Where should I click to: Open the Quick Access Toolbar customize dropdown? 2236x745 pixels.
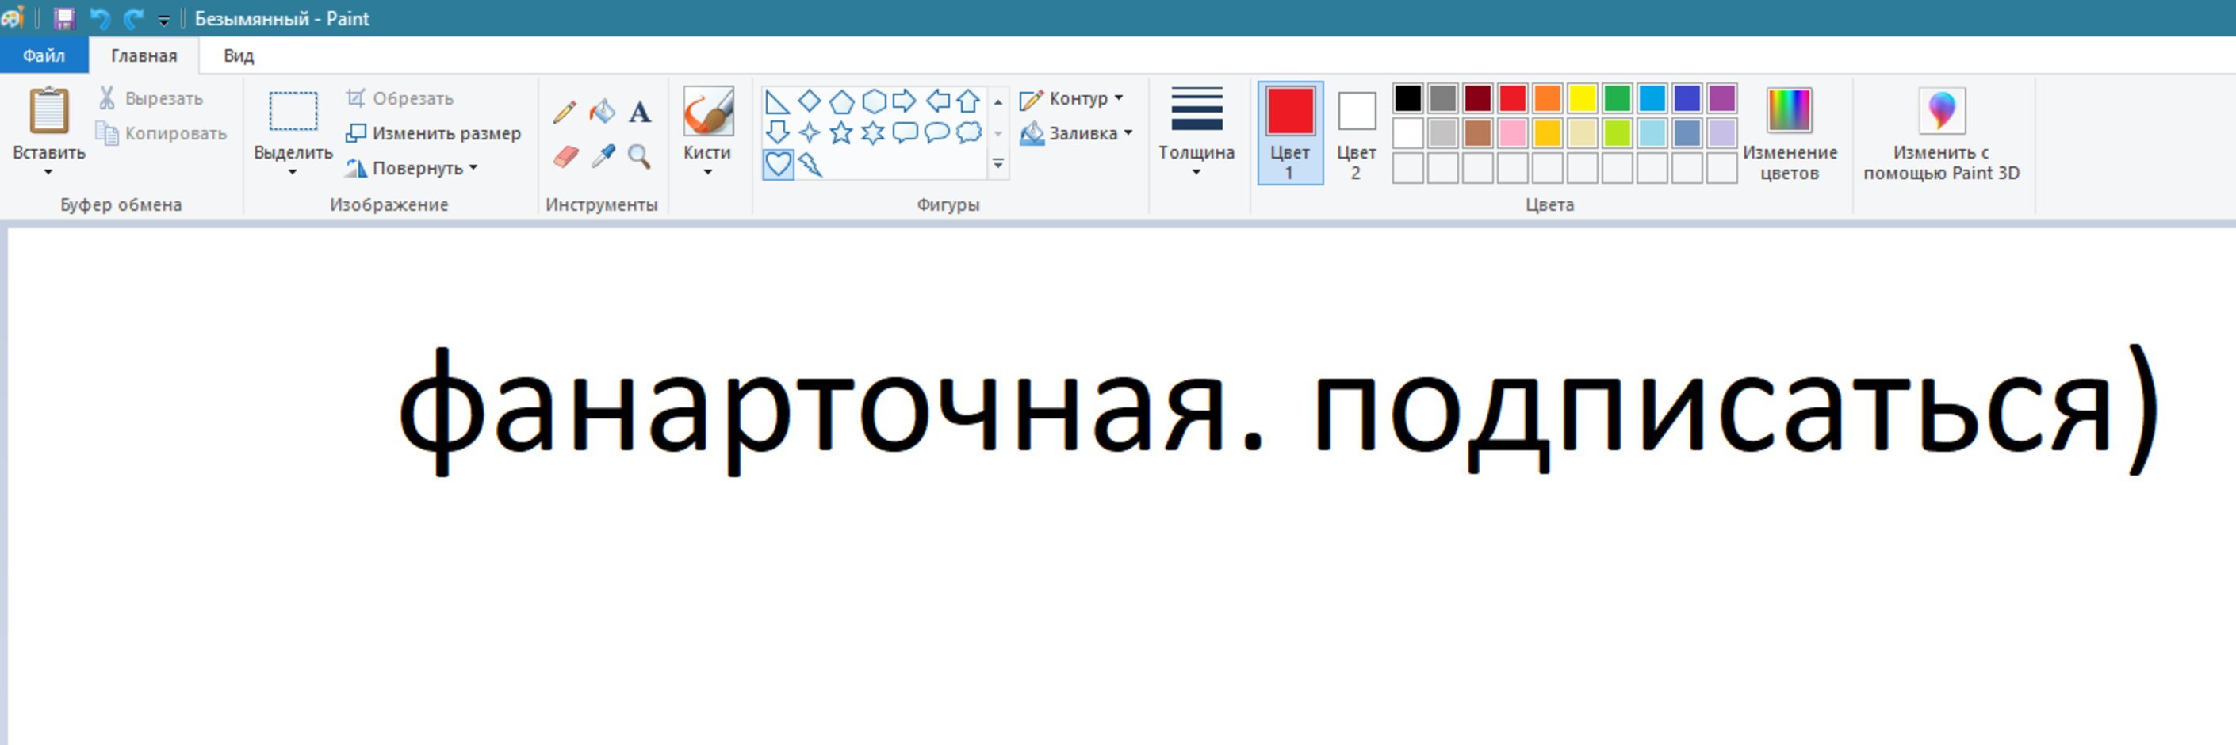coord(163,19)
